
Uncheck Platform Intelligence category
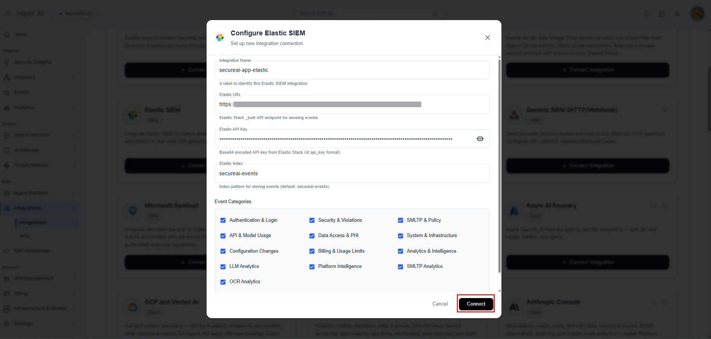click(312, 266)
